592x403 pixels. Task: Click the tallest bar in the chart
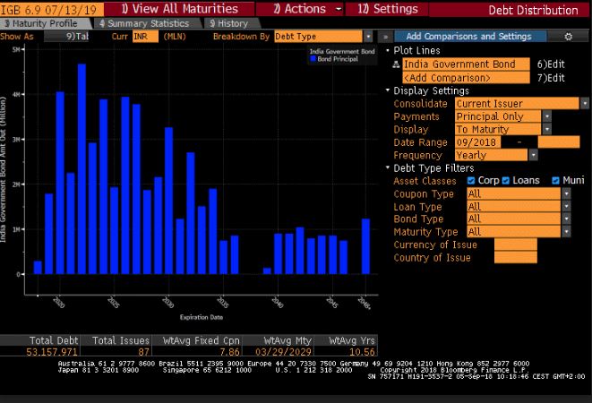click(82, 169)
